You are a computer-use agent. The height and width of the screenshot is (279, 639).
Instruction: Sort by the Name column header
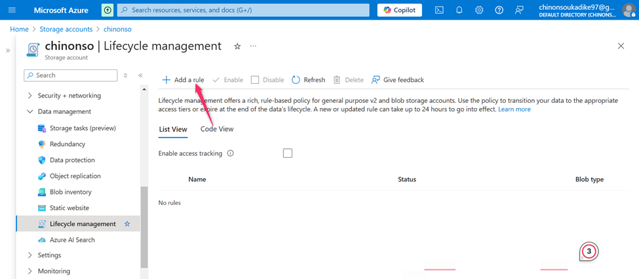tap(197, 179)
